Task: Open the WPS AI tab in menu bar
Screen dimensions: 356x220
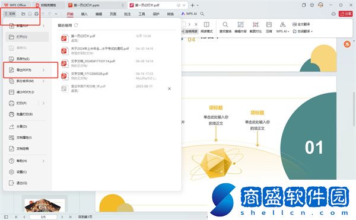Action: tap(189, 14)
